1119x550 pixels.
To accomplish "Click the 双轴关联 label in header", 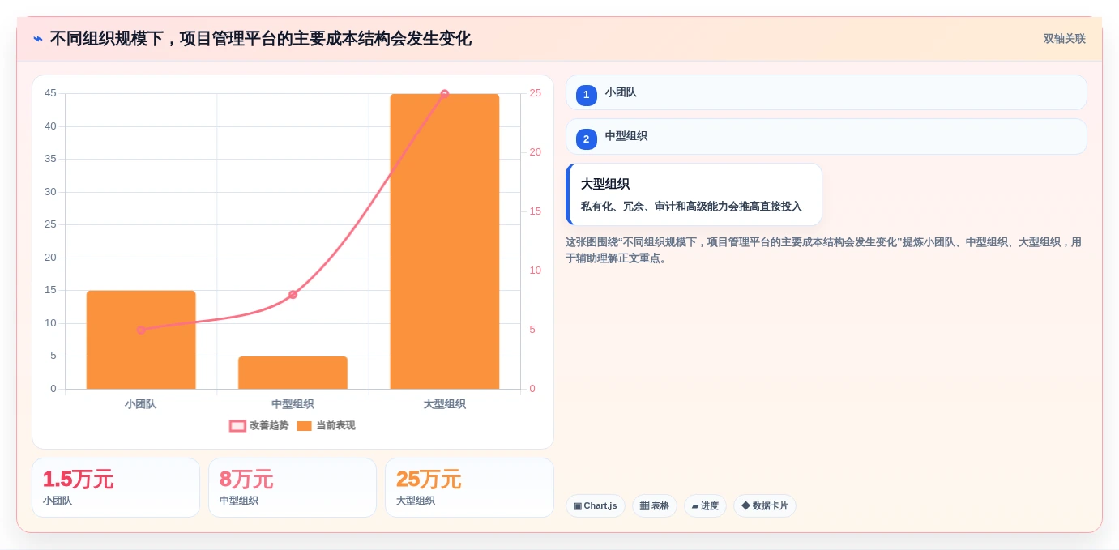I will [x=1064, y=39].
